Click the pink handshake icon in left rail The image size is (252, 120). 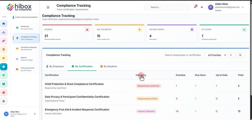(x=3, y=41)
